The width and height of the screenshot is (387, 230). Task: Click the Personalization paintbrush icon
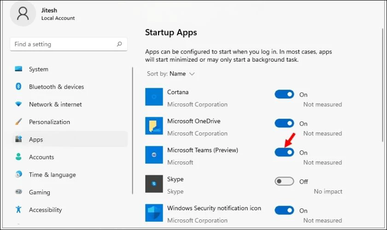point(18,121)
